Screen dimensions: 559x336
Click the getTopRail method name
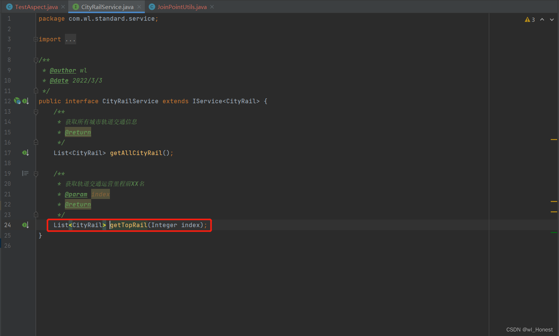point(129,225)
